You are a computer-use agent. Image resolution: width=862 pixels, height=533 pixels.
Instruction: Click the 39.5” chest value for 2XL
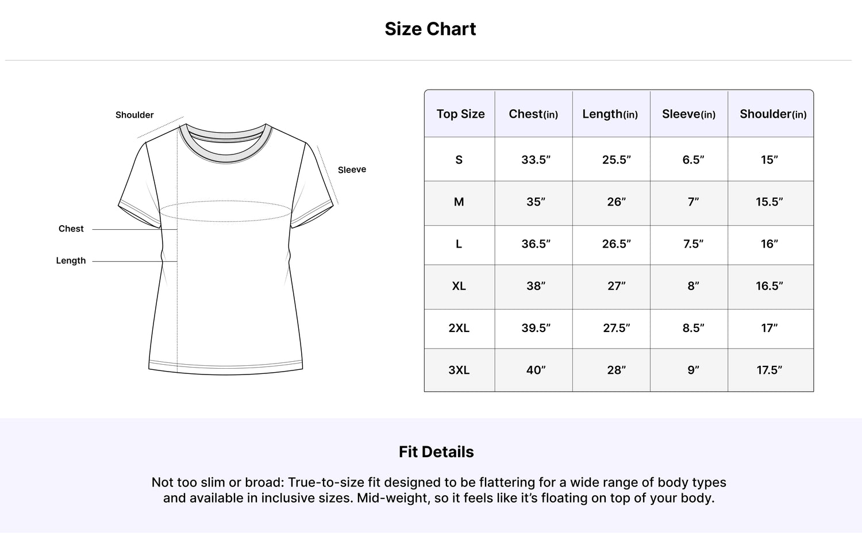[536, 328]
